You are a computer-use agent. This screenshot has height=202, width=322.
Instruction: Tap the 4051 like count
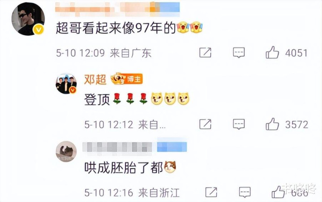click(296, 53)
